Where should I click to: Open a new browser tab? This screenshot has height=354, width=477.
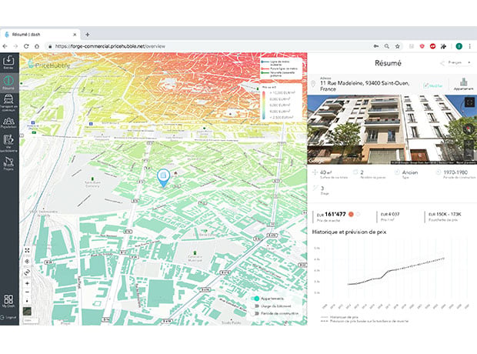pos(87,35)
